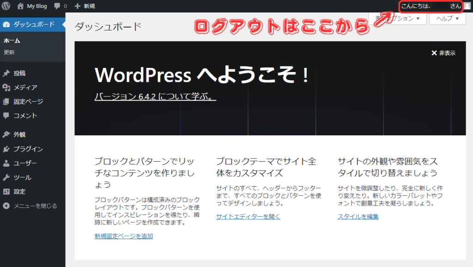Expand the 表示オプション dropdown
Viewport: 473px width, 267px height.
point(398,18)
